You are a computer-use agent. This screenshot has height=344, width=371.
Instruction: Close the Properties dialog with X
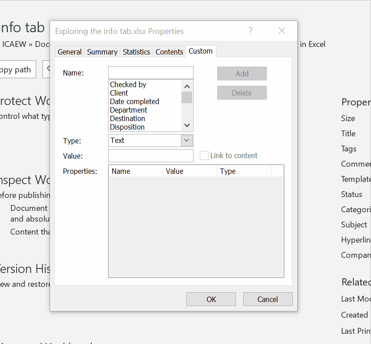point(282,31)
